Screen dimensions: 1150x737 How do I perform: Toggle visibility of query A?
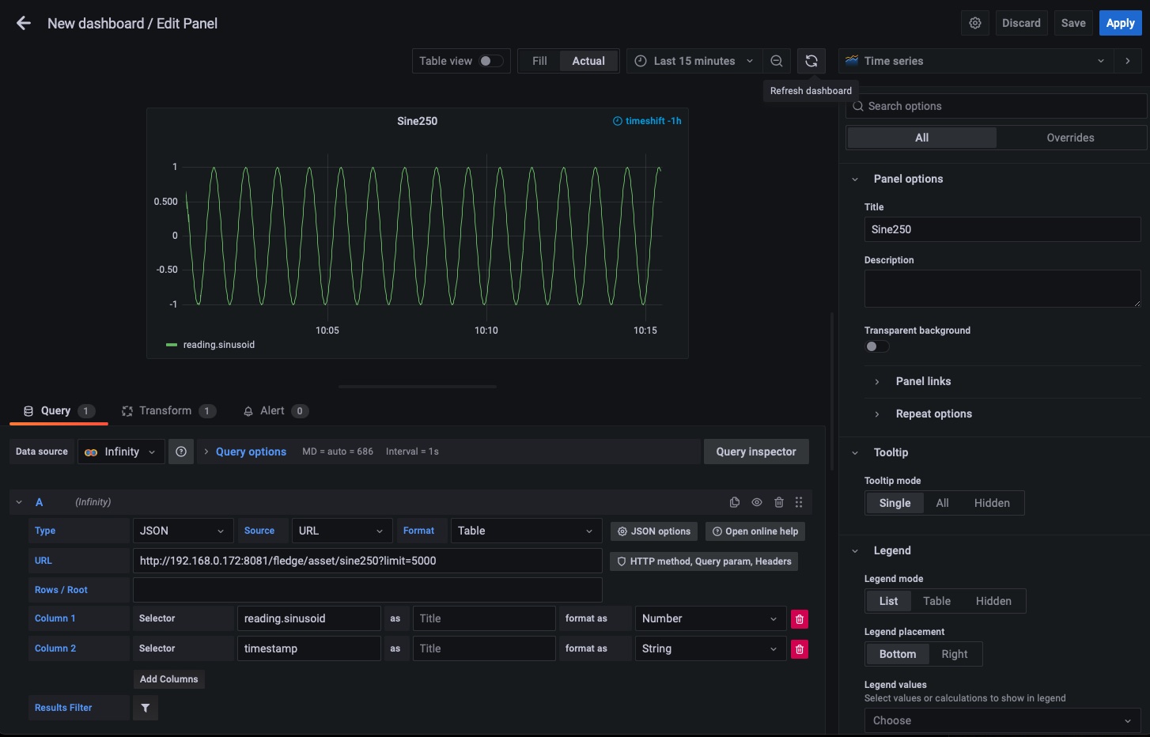pyautogui.click(x=757, y=502)
